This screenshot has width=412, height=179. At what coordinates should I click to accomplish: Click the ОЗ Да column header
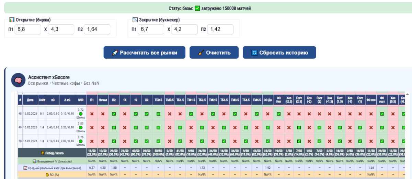(268, 100)
